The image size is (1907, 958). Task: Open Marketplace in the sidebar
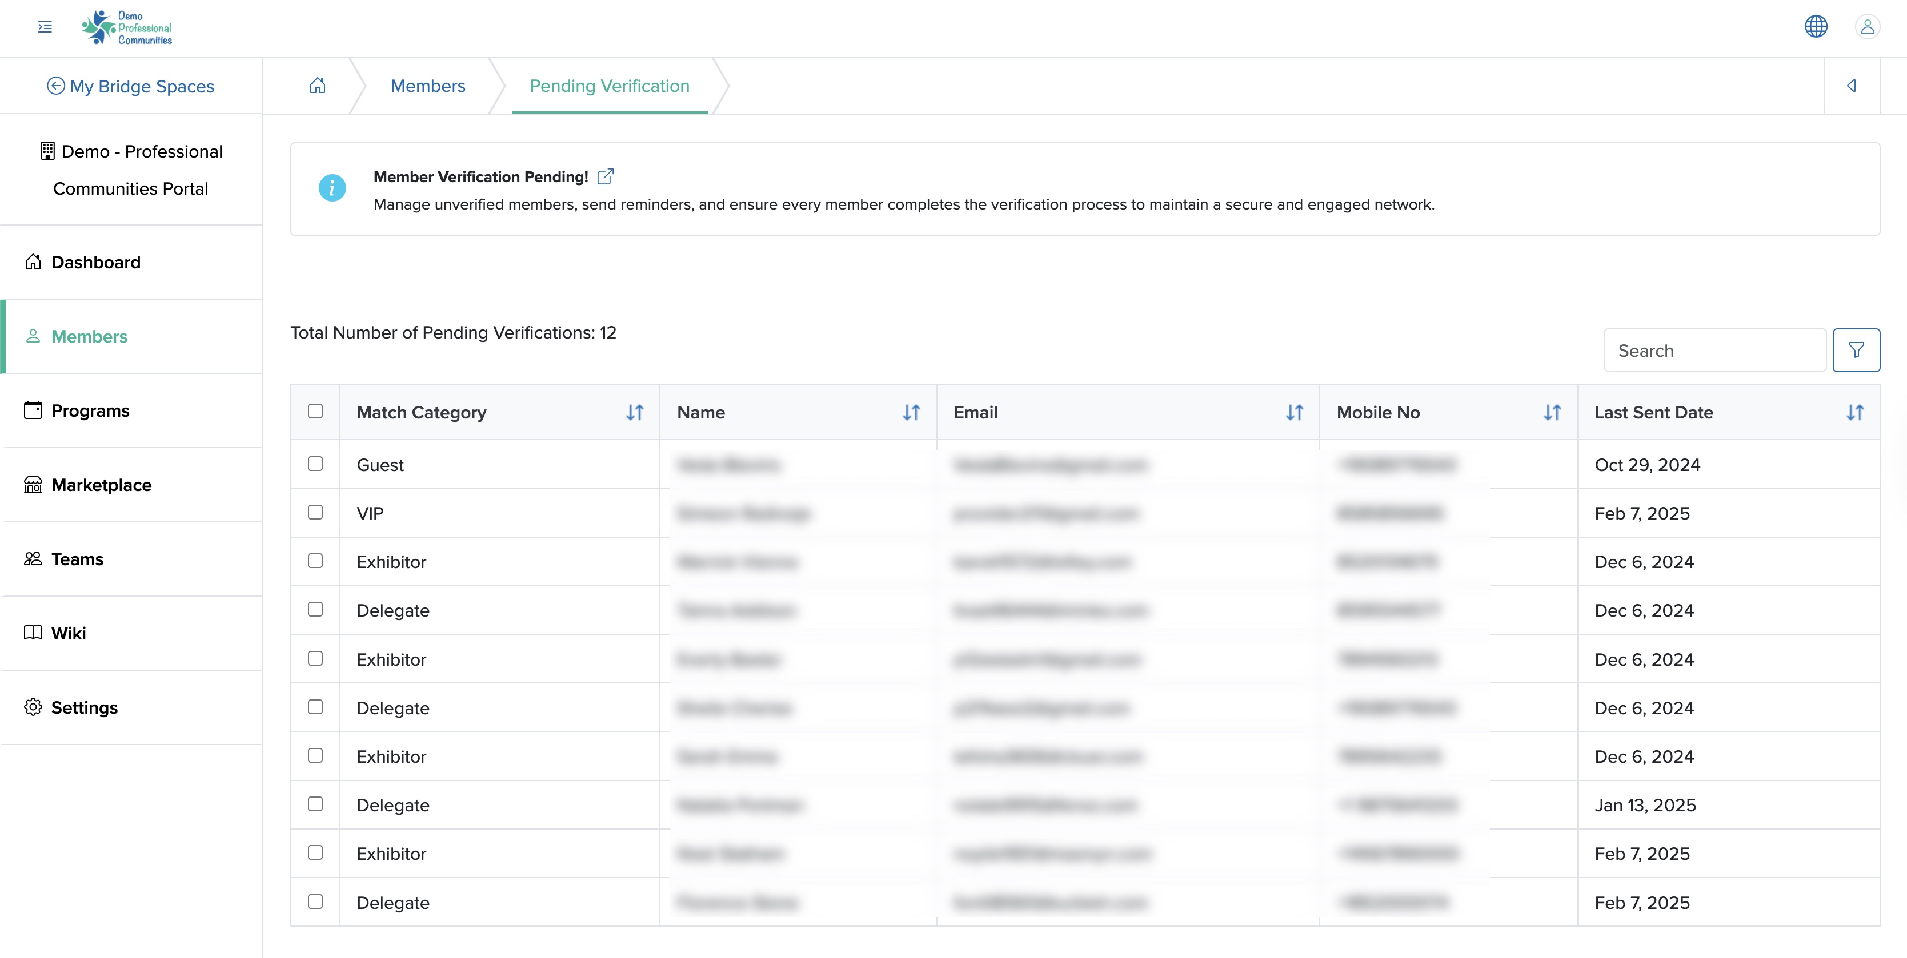[131, 485]
